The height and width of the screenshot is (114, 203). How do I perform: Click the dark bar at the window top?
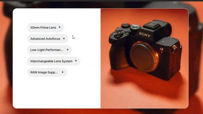[101, 1]
